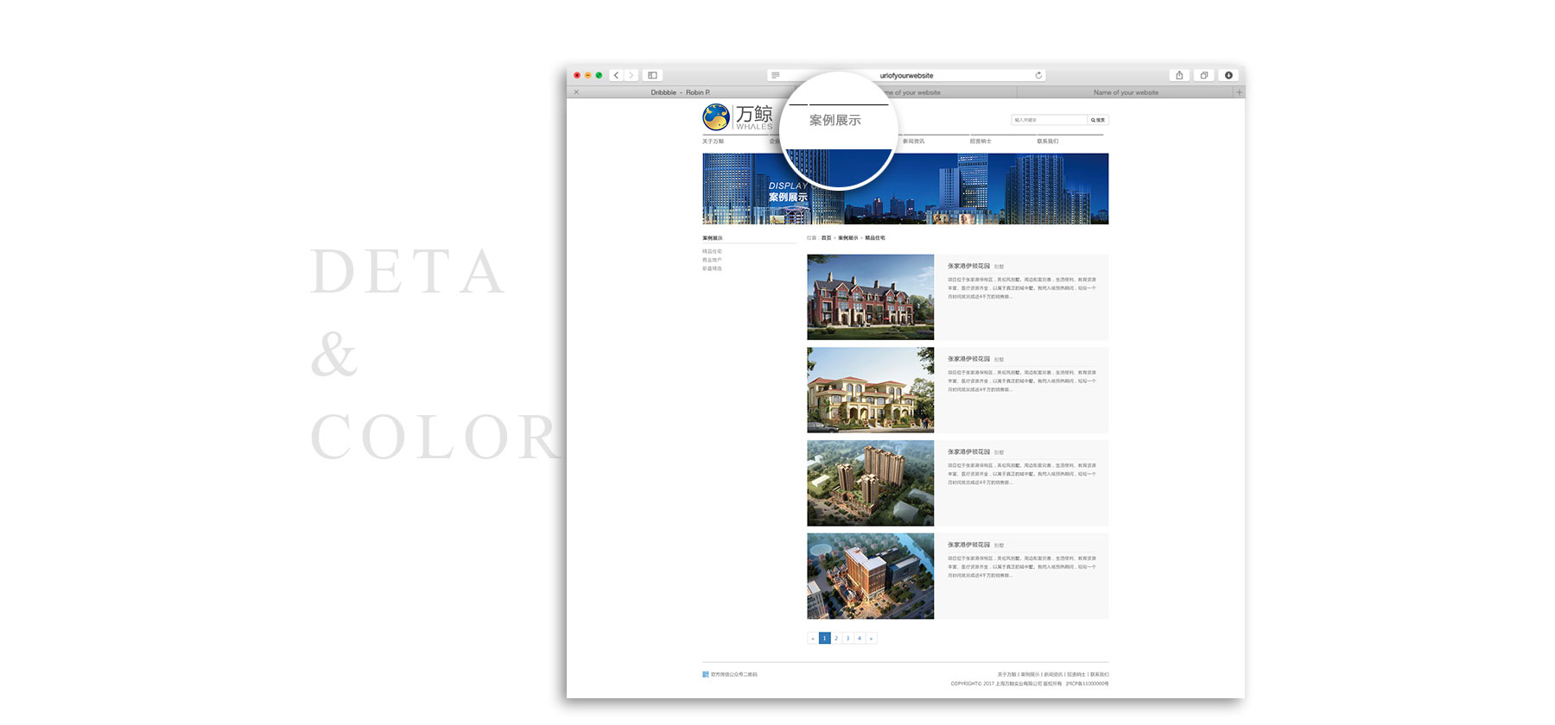Reload the page with the refresh icon

[1038, 75]
